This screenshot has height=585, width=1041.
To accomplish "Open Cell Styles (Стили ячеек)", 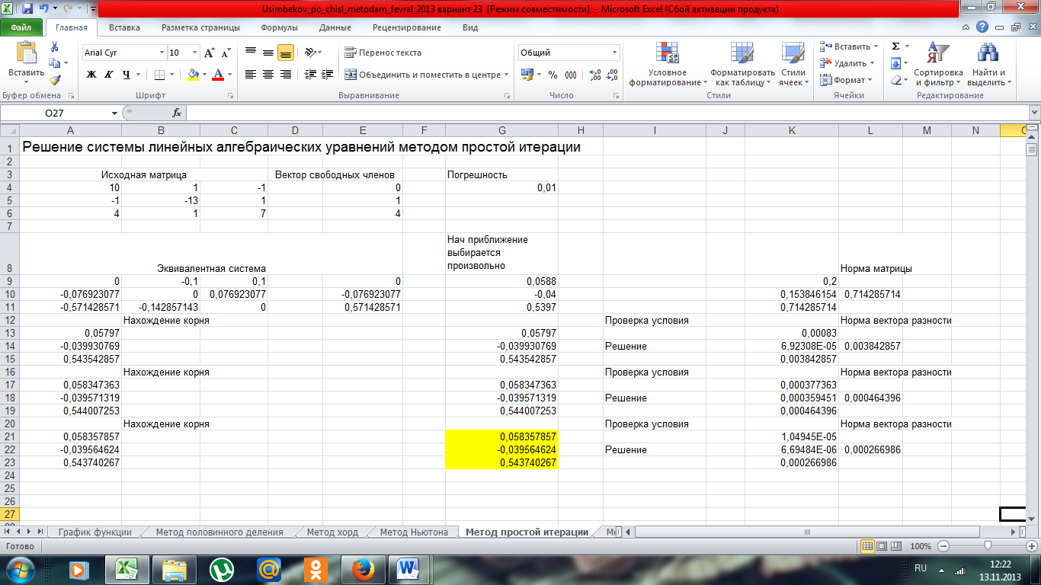I will click(793, 65).
